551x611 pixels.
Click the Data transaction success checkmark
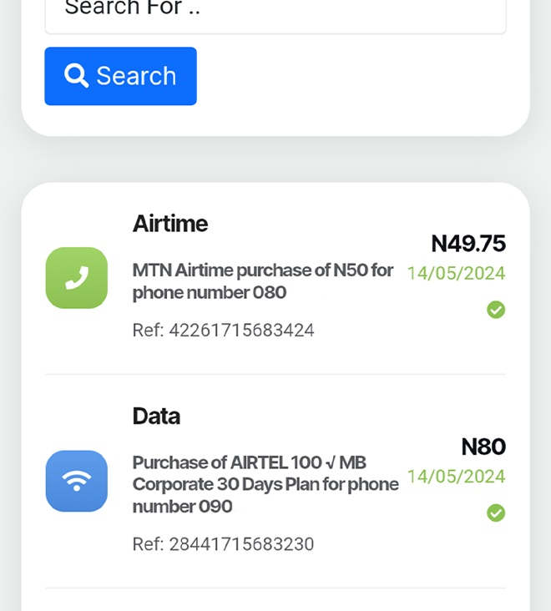point(496,513)
